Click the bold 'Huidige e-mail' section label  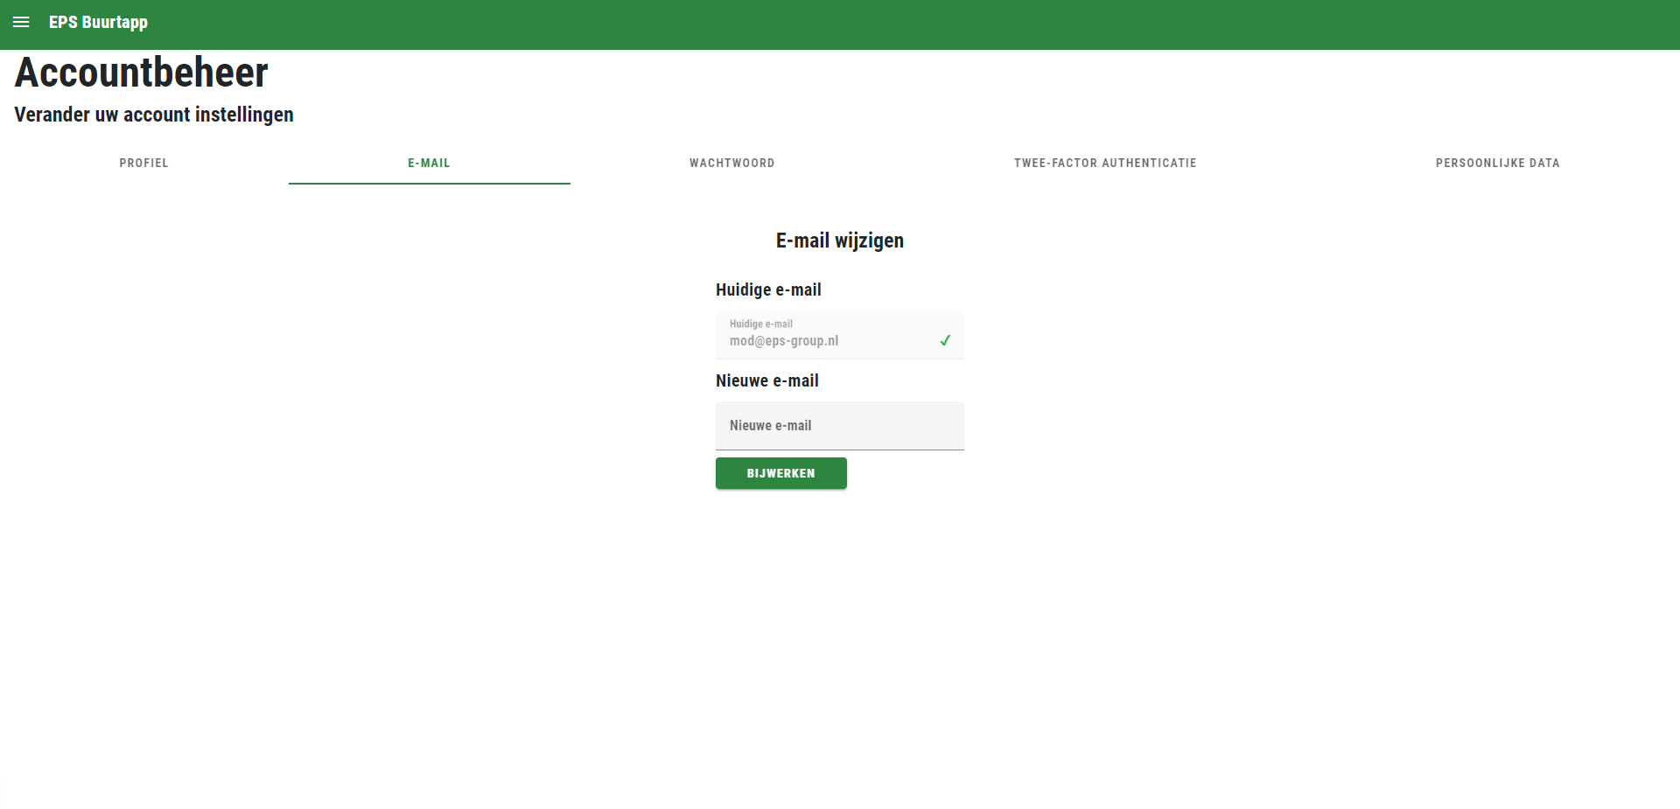pyautogui.click(x=768, y=289)
